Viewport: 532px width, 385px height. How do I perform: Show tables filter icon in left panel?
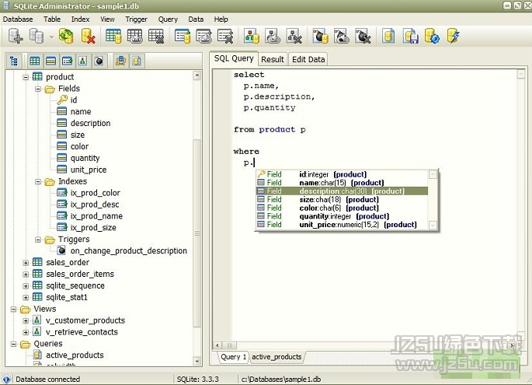click(35, 61)
